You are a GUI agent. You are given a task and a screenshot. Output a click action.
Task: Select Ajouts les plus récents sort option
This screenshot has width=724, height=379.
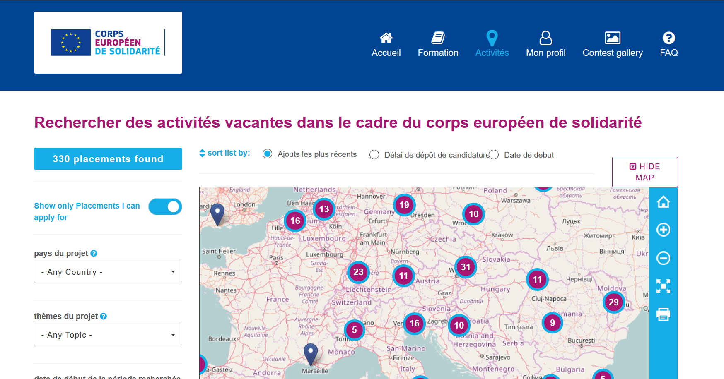[268, 154]
